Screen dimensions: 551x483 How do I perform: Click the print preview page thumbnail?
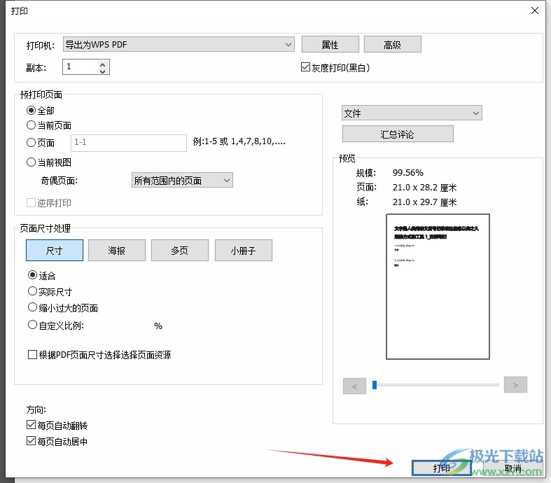click(438, 286)
